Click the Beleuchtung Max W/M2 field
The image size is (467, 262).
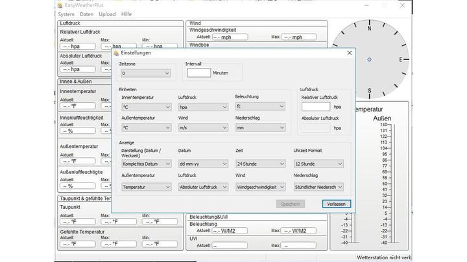[298, 231]
